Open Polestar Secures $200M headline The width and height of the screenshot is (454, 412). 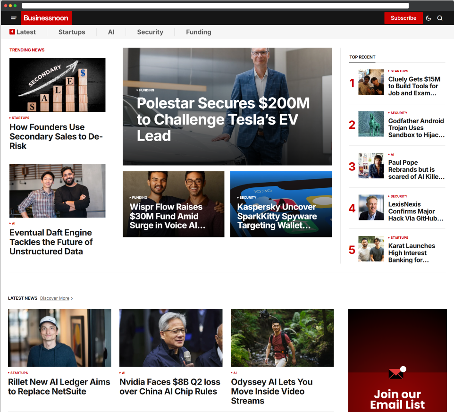click(x=223, y=119)
